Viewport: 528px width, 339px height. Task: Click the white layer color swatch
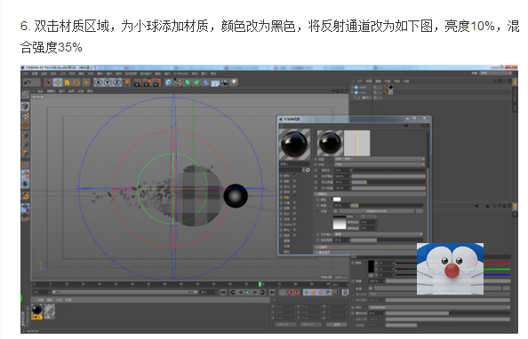[337, 200]
